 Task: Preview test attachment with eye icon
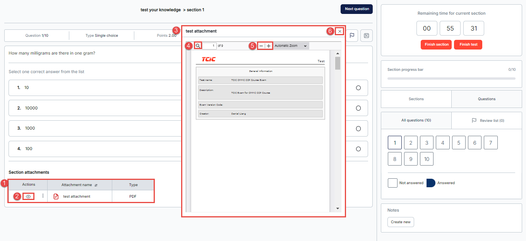point(28,197)
